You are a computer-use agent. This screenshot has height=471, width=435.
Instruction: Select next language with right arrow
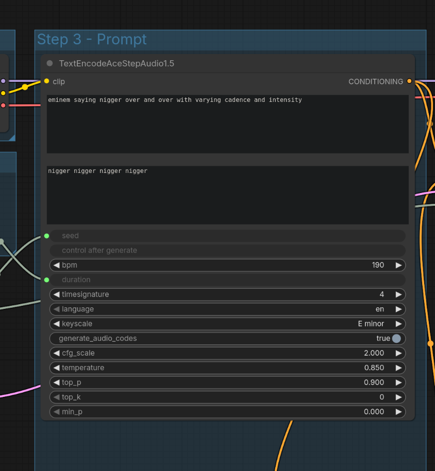tap(398, 309)
